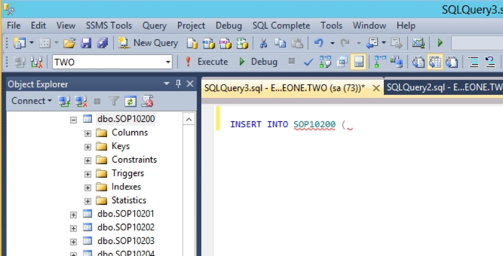
Task: Switch to the SQLQuery2.sql tab
Action: pyautogui.click(x=444, y=88)
